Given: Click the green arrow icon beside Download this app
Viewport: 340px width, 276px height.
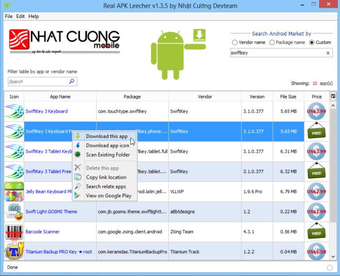Looking at the screenshot, I should [78, 136].
